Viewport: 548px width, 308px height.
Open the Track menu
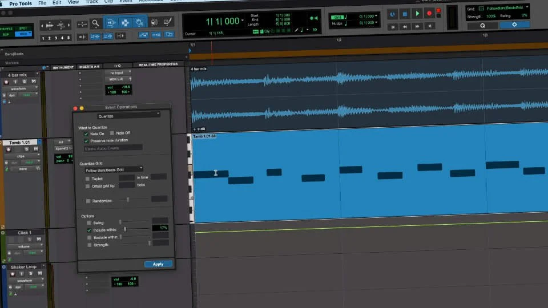pyautogui.click(x=91, y=2)
